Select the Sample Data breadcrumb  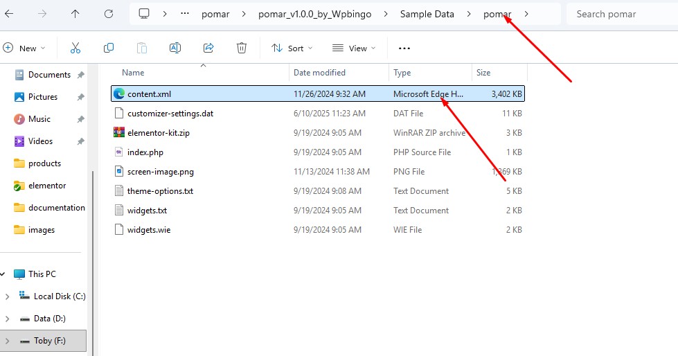pos(427,14)
